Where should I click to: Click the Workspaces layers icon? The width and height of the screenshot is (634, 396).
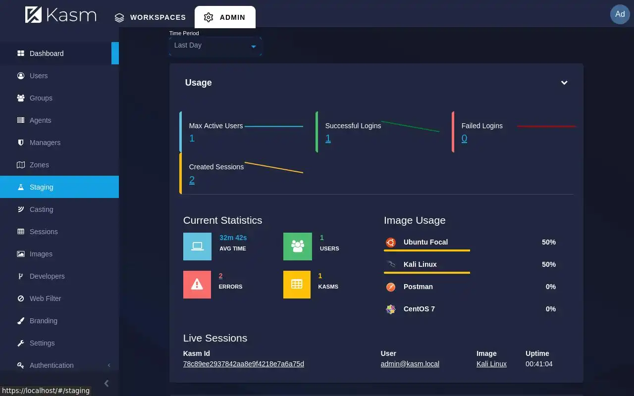coord(119,17)
